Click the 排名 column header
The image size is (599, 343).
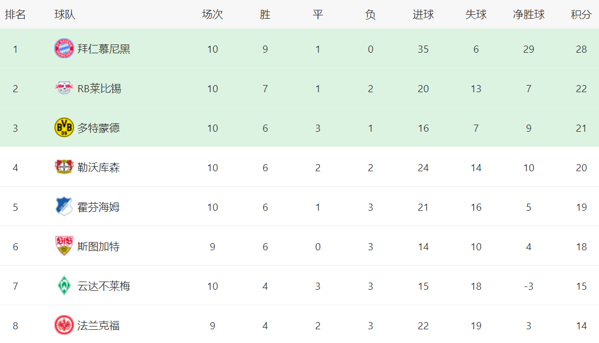click(15, 15)
